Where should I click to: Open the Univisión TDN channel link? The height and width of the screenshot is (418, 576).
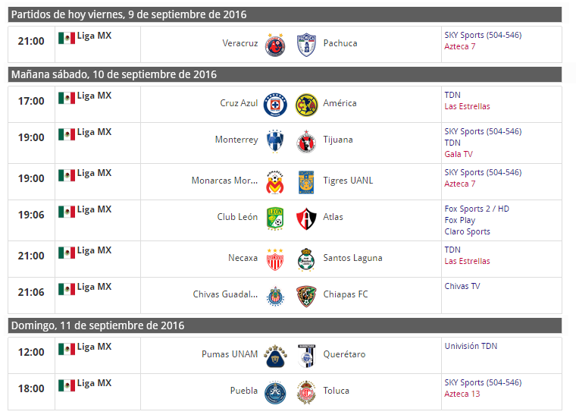click(471, 346)
